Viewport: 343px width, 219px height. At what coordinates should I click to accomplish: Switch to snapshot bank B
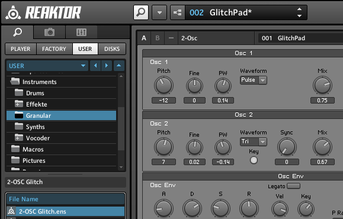158,38
